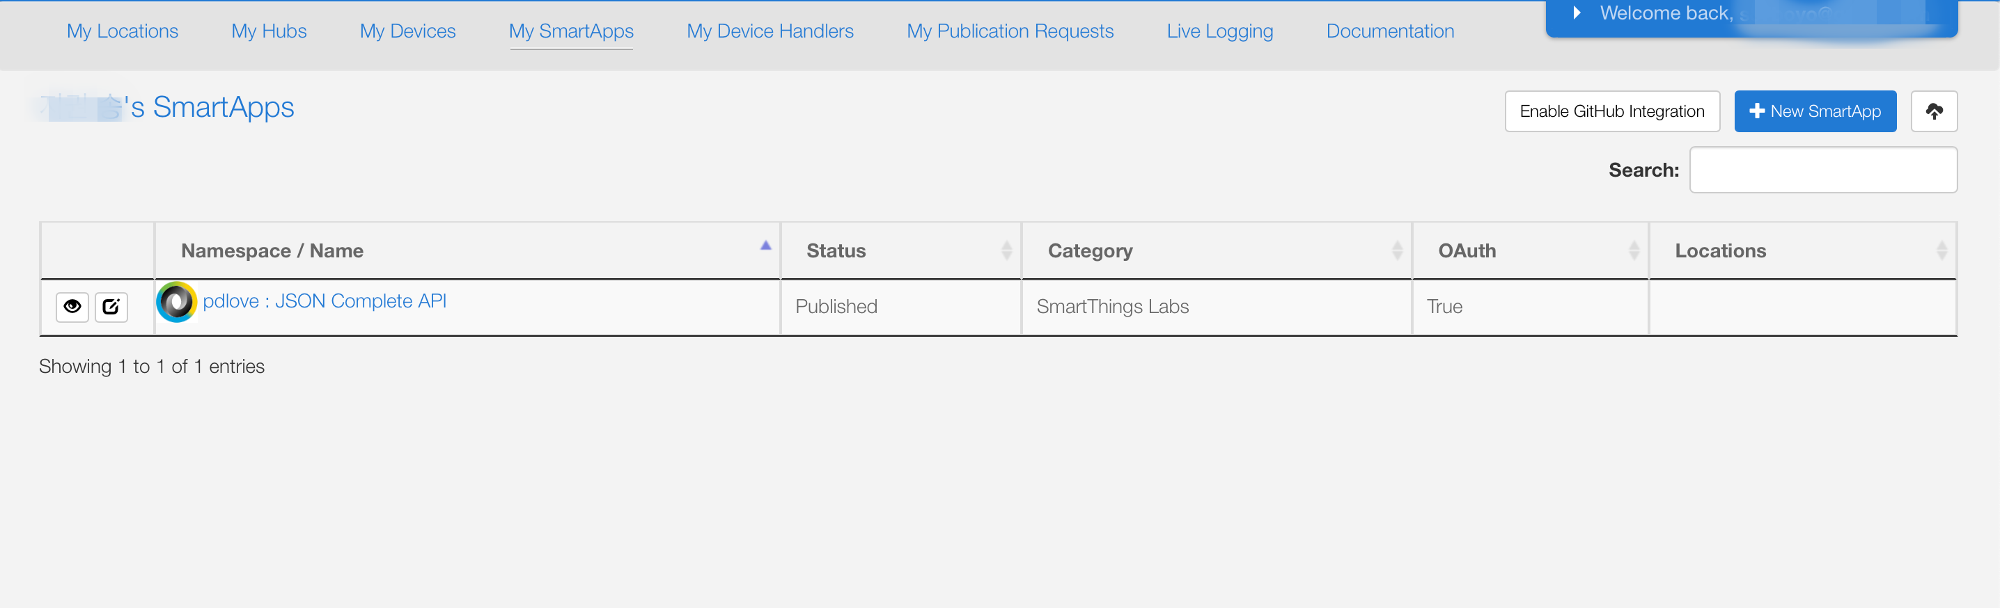
Task: Open My Device Handlers
Action: (x=769, y=31)
